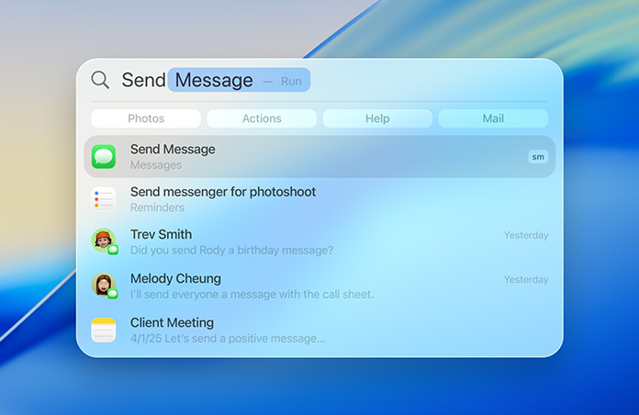Click the typed "Send" text in search field
639x415 pixels.
(143, 80)
